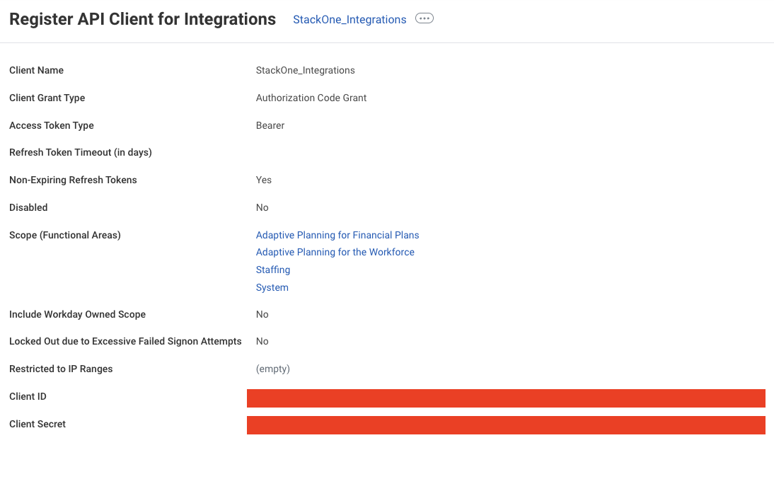
Task: Click the Authorization Code Grant value
Action: [311, 98]
